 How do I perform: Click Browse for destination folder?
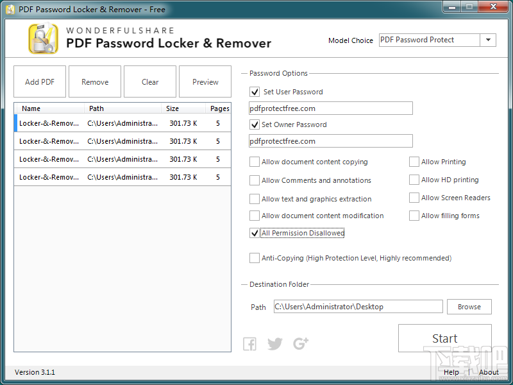click(469, 307)
